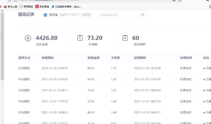Select processing time 2021-01-01 18:40:43

[x=147, y=90]
